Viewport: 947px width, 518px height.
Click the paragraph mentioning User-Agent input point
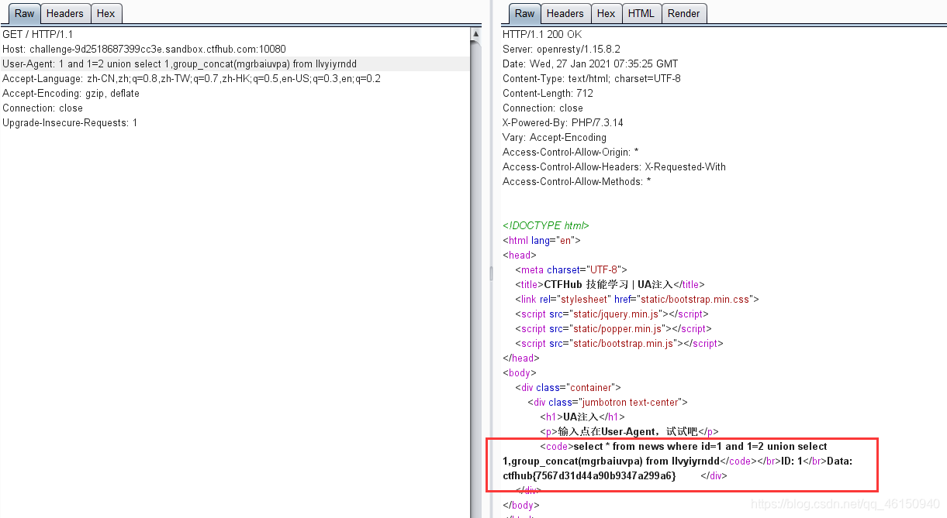[x=630, y=431]
